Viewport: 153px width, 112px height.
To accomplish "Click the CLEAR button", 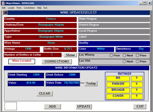I will coord(45,94).
